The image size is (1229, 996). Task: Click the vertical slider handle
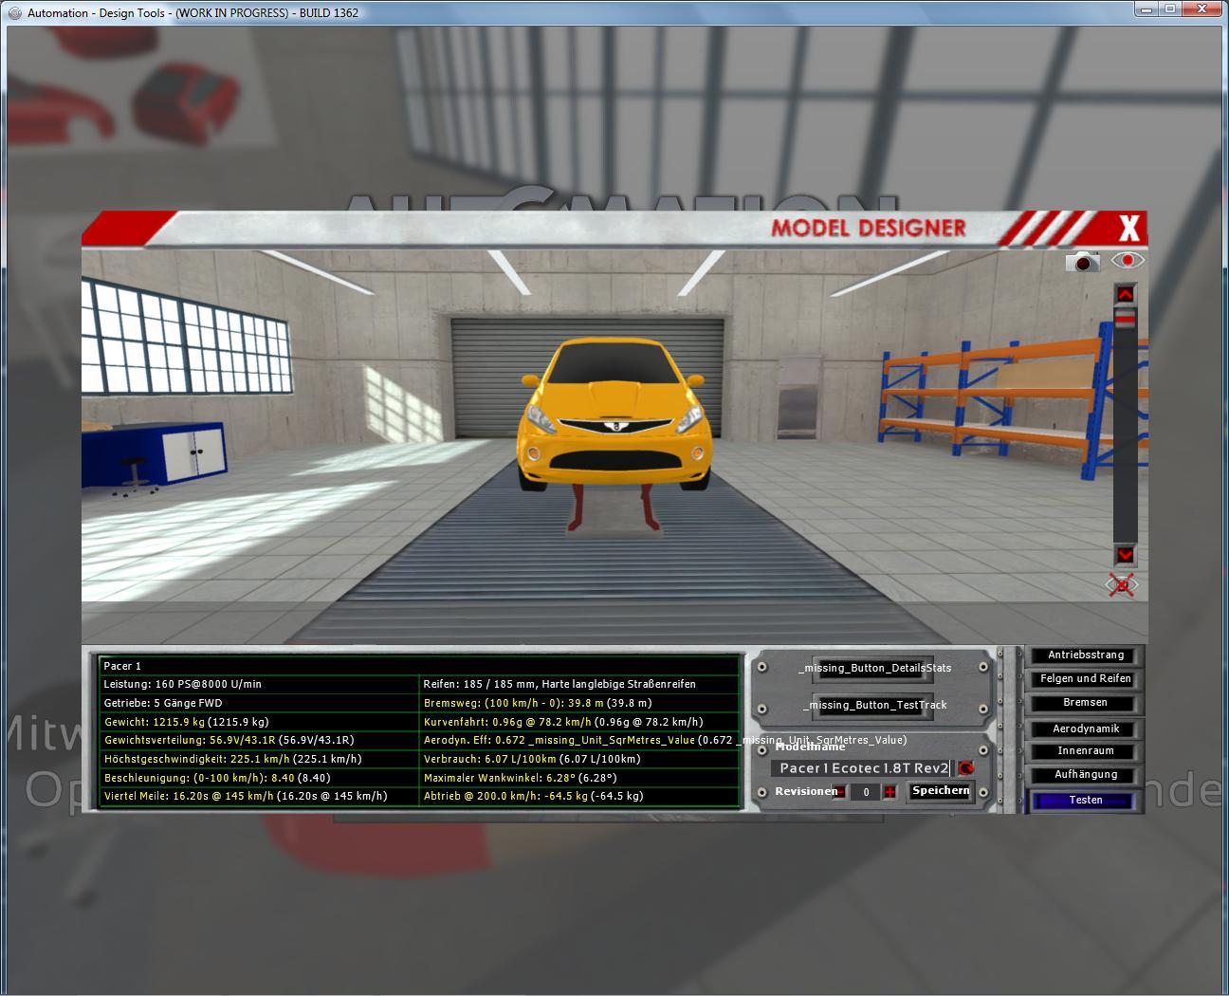pos(1125,322)
